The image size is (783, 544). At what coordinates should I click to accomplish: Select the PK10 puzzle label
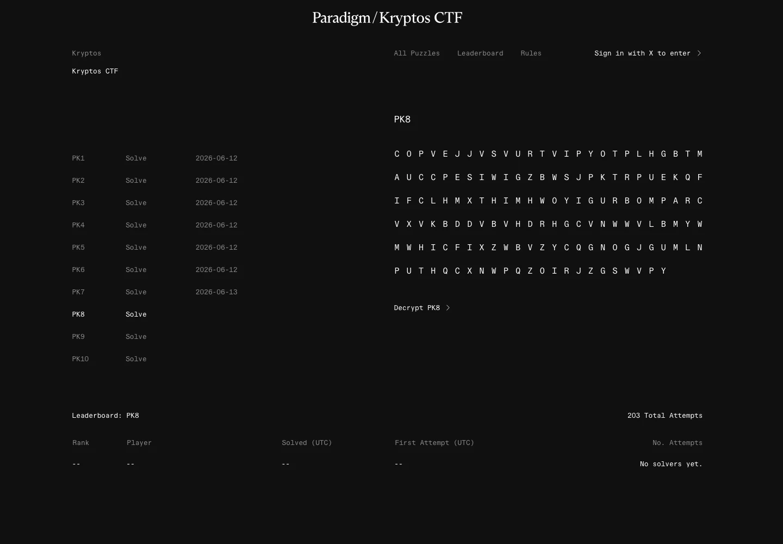point(80,359)
